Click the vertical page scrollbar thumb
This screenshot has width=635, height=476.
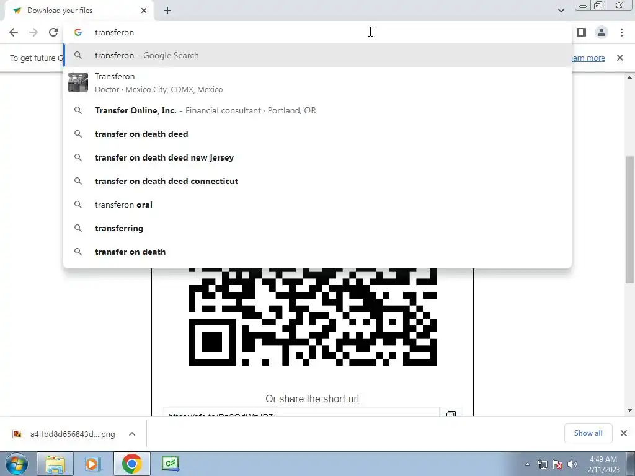[630, 220]
